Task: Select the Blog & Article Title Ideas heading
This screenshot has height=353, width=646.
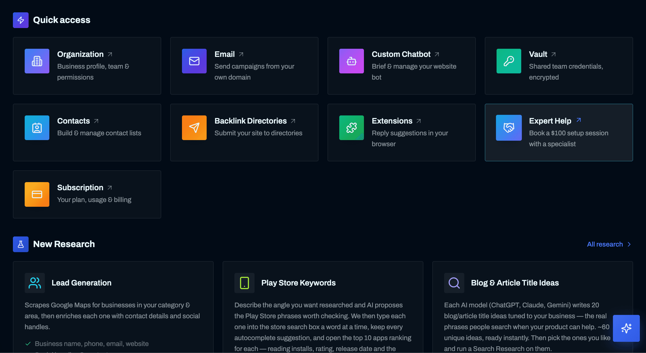Action: tap(515, 283)
